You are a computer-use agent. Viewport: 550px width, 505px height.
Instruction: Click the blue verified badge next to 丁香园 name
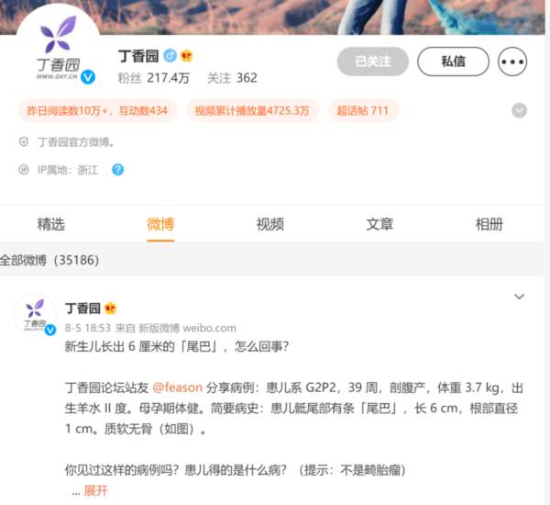(x=170, y=55)
